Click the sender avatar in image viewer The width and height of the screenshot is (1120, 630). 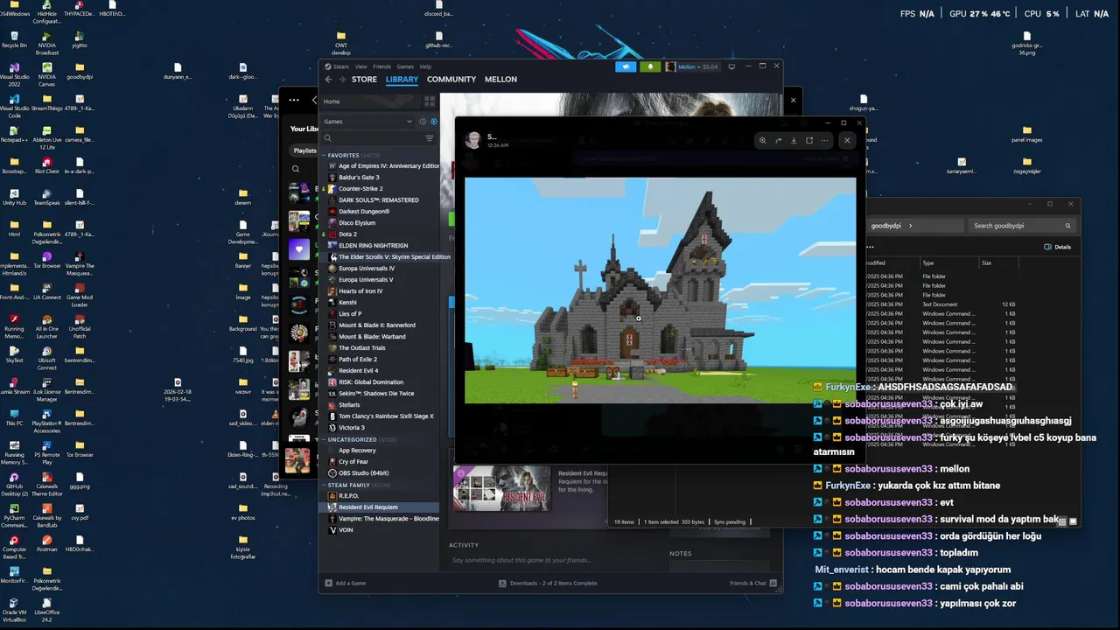coord(472,140)
